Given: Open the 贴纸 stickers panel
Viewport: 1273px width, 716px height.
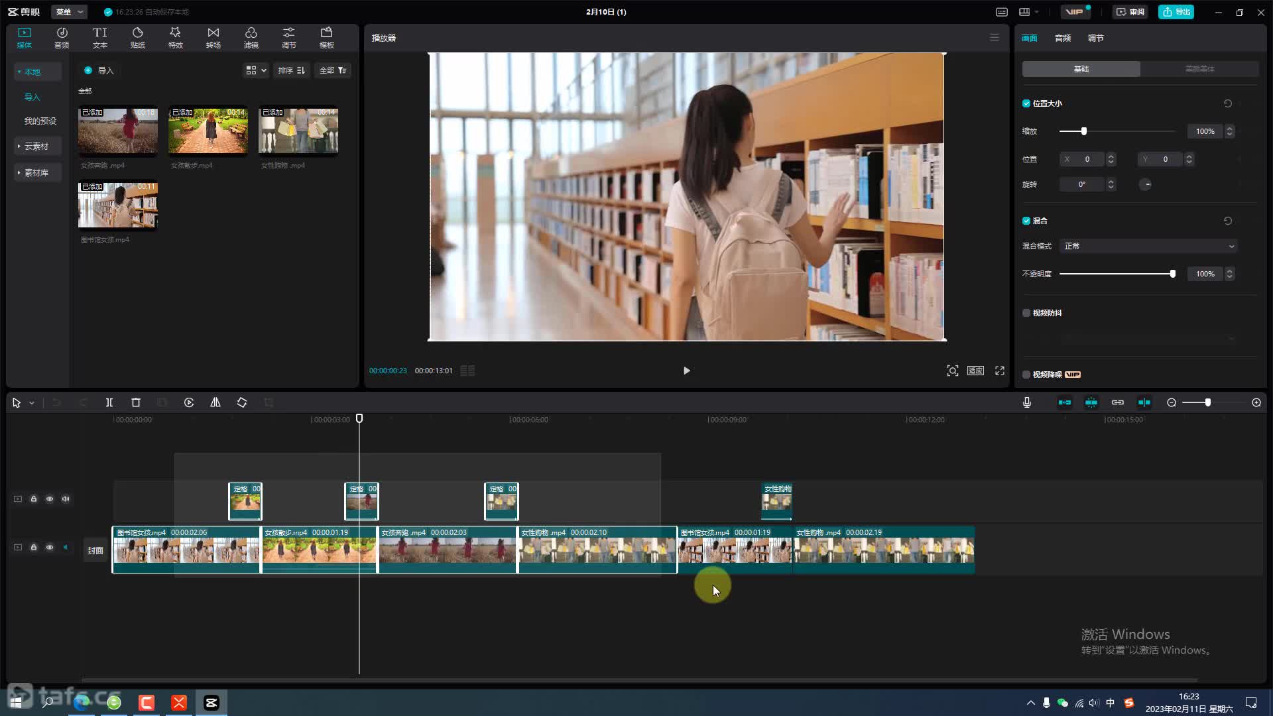Looking at the screenshot, I should click(x=137, y=38).
